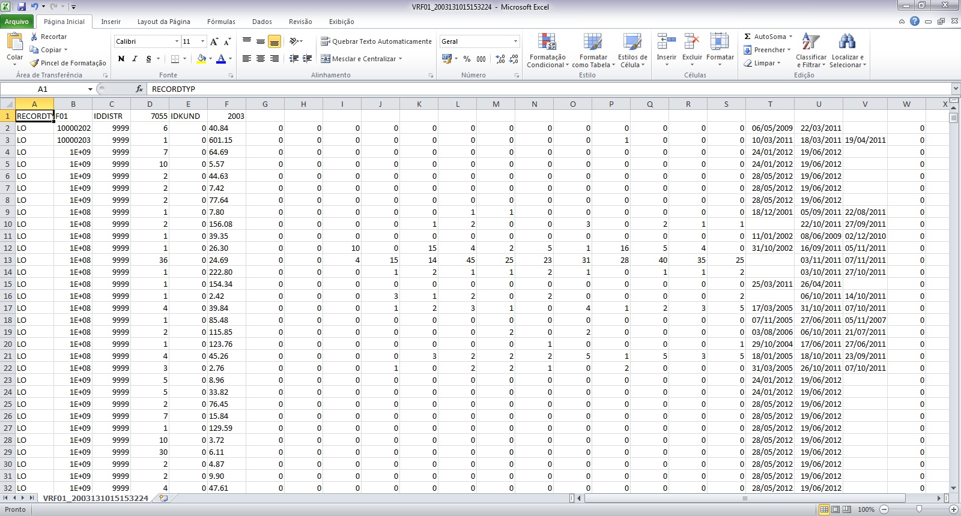Click Excluir cells icon

[692, 42]
